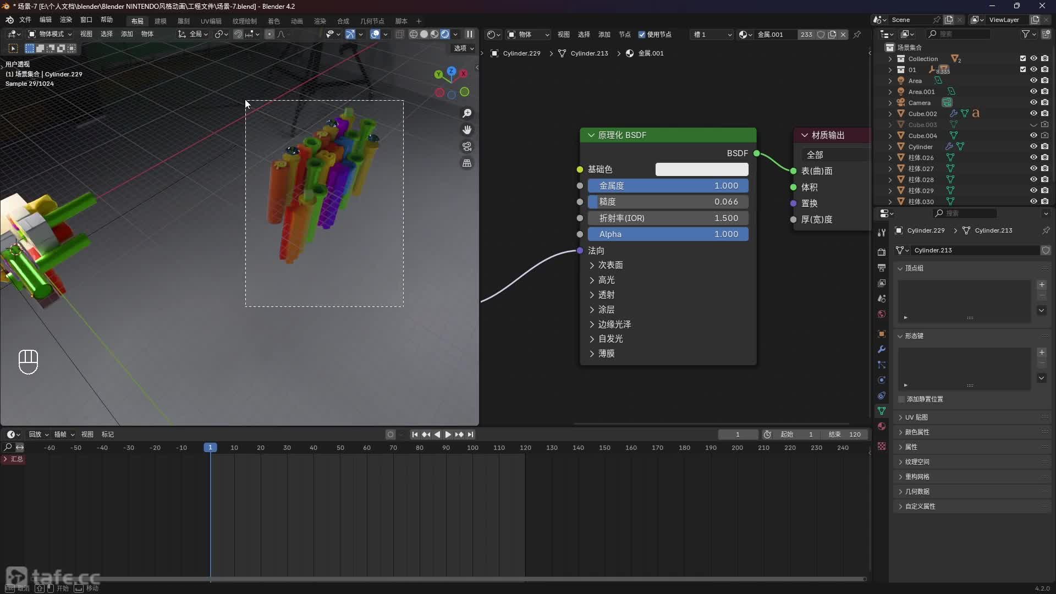1056x594 pixels.
Task: Click the viewport zoom magnifier gizmo
Action: [x=467, y=113]
